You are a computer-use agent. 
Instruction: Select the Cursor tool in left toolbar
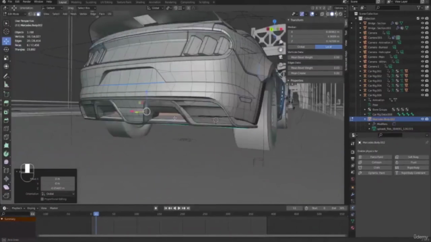pyautogui.click(x=6, y=32)
